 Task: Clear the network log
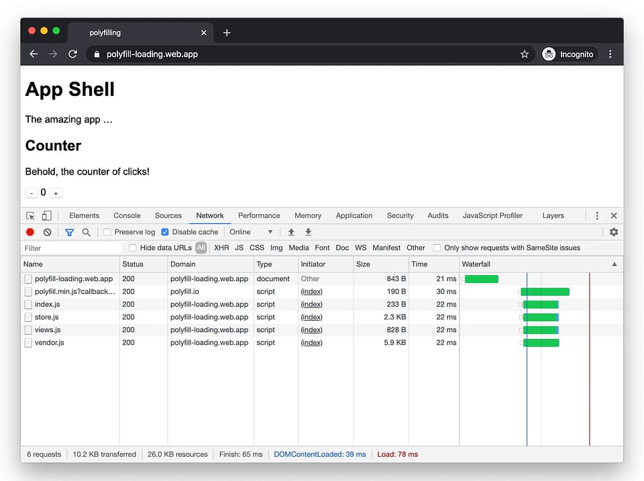point(47,232)
